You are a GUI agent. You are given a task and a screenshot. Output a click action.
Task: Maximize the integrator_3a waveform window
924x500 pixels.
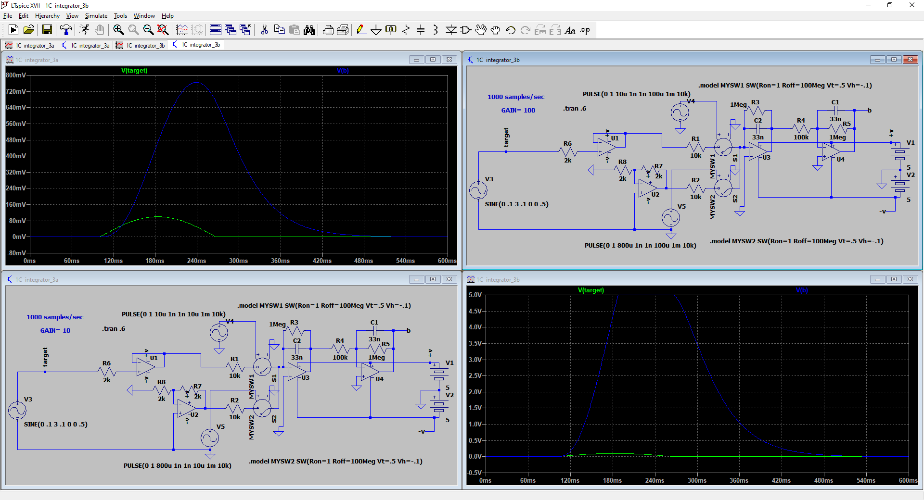(433, 60)
